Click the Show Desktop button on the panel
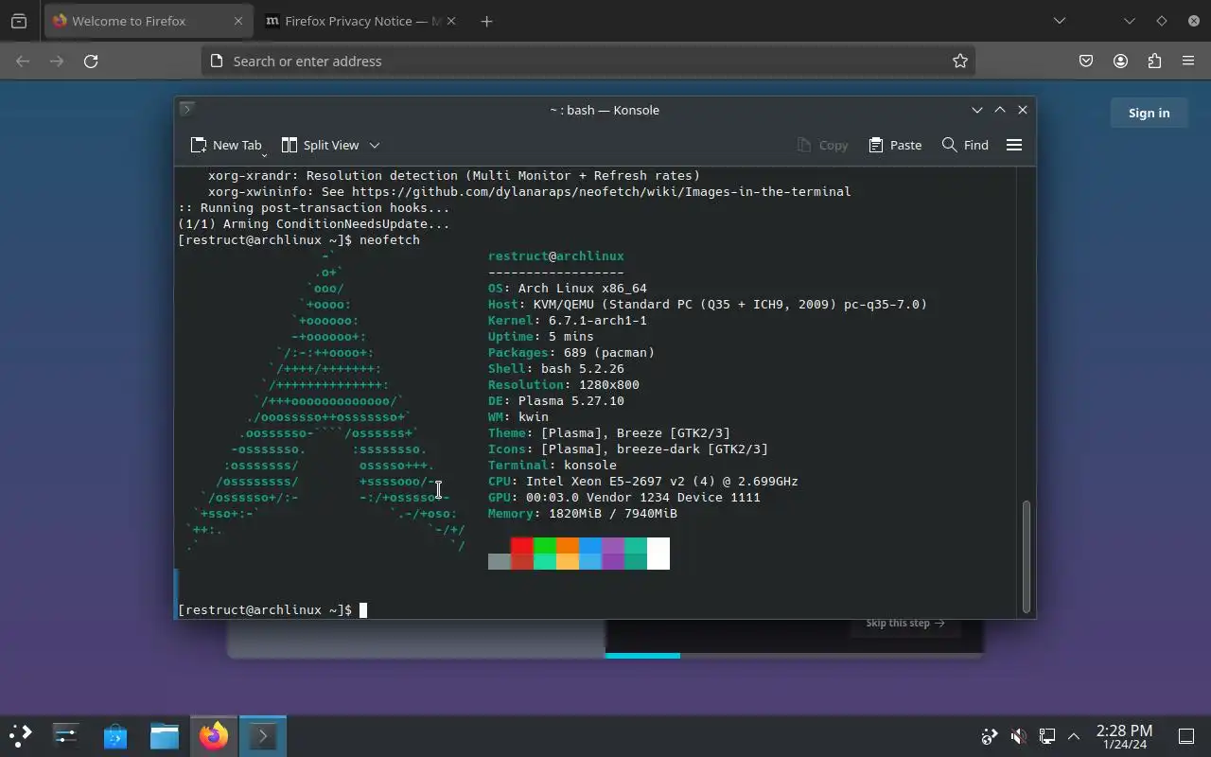Viewport: 1211px width, 757px height. point(1186,736)
